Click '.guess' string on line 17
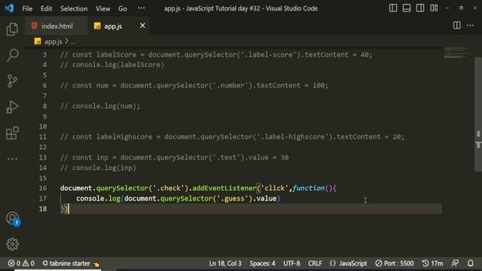The width and height of the screenshot is (482, 271). pos(234,199)
